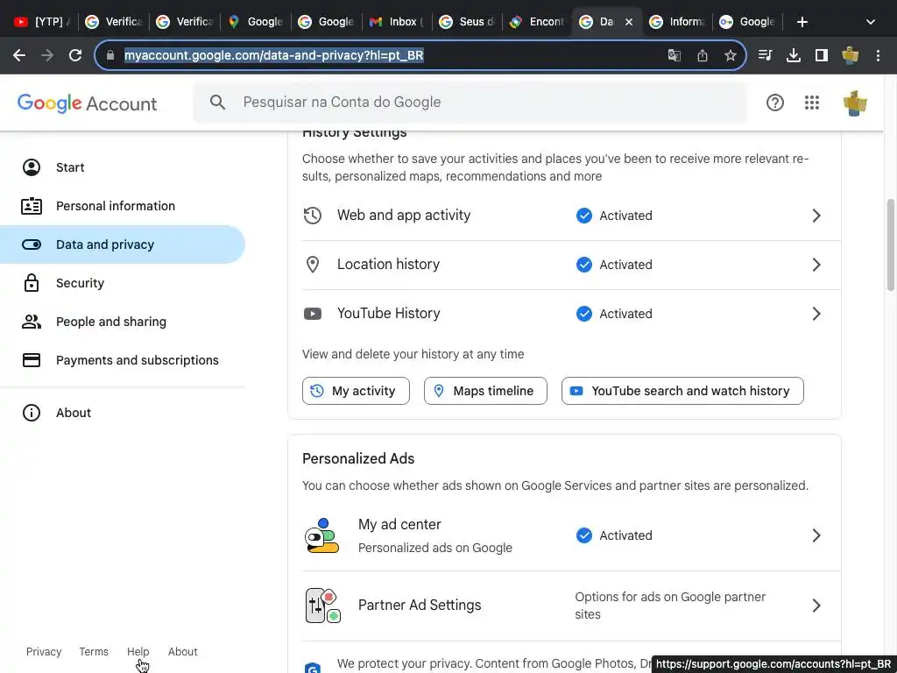Open the browser downloads icon
Image resolution: width=897 pixels, height=673 pixels.
[794, 55]
